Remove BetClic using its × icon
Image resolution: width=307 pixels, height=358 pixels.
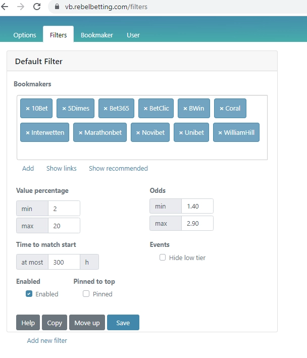(x=145, y=109)
